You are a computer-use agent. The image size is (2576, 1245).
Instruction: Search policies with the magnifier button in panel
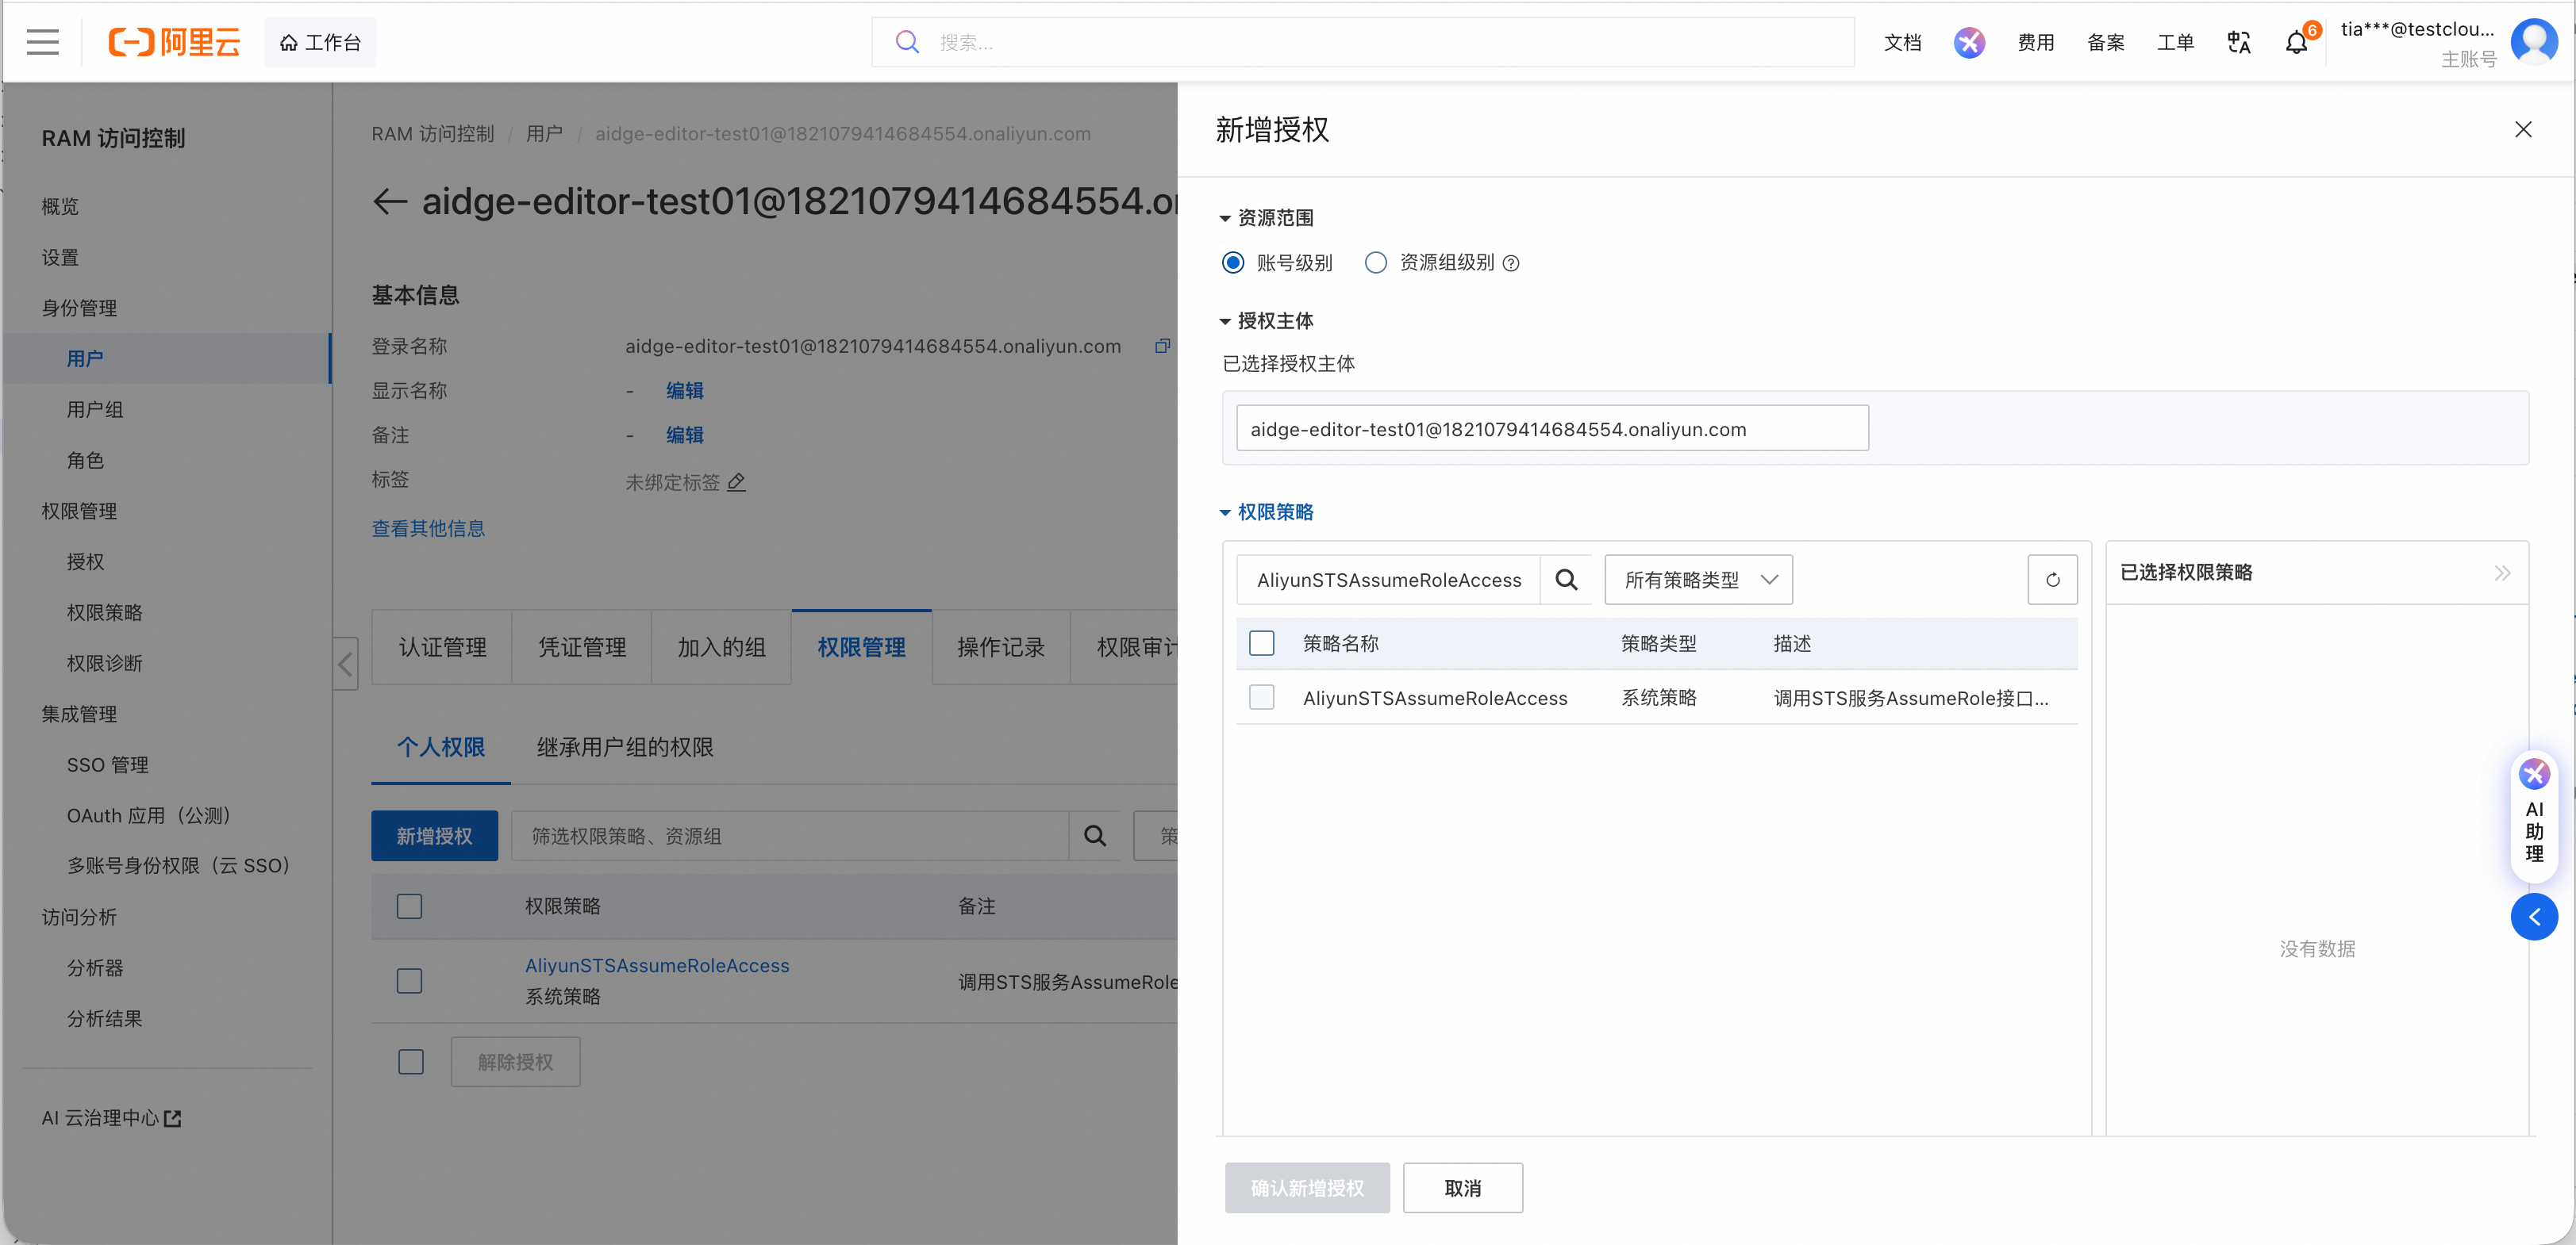(x=1566, y=580)
